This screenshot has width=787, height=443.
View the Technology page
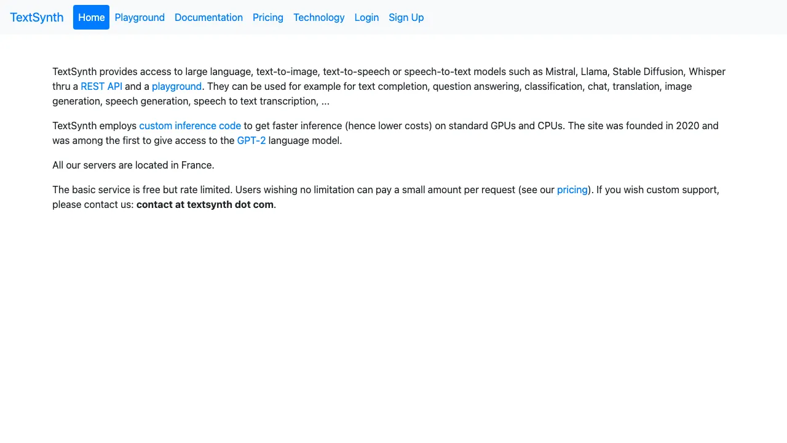(318, 17)
